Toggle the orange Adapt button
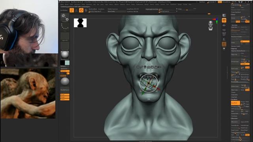 coord(247,135)
